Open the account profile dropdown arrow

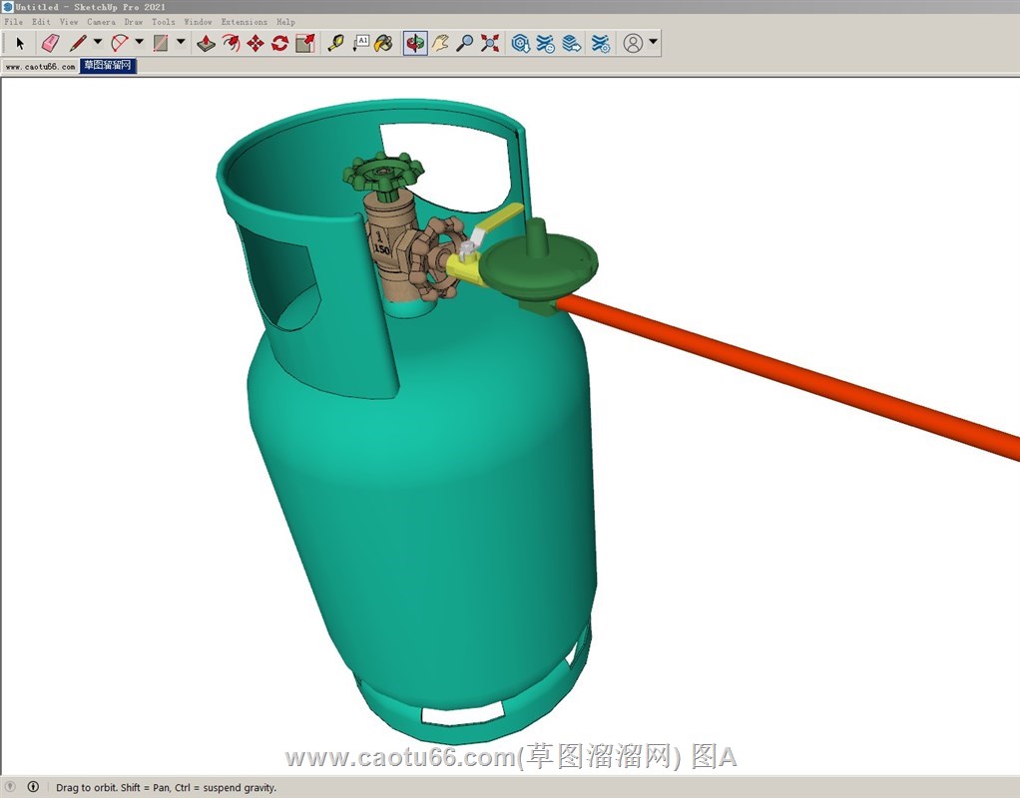(x=653, y=42)
